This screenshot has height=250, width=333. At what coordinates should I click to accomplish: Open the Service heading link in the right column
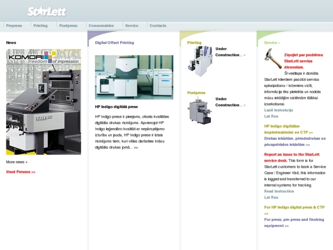[x=272, y=43]
